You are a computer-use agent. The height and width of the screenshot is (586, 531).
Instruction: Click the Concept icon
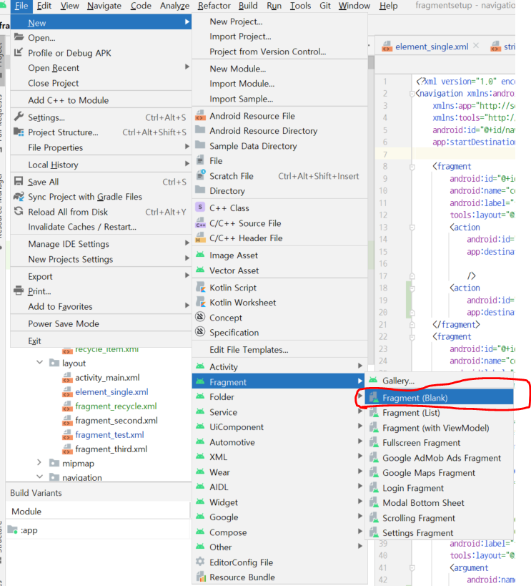click(x=201, y=317)
